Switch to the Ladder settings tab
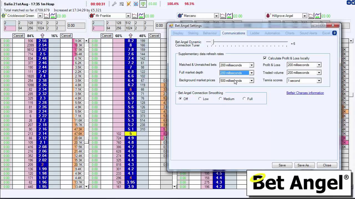Image resolution: width=355 pixels, height=199 pixels. click(x=255, y=33)
